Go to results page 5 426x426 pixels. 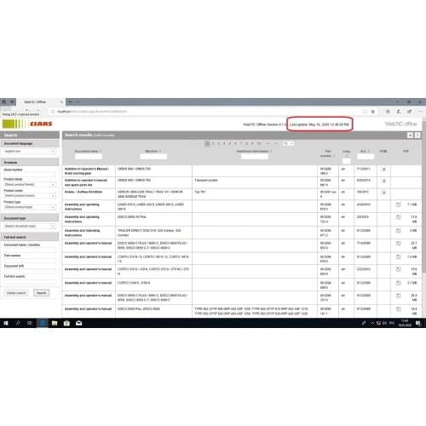pos(230,144)
